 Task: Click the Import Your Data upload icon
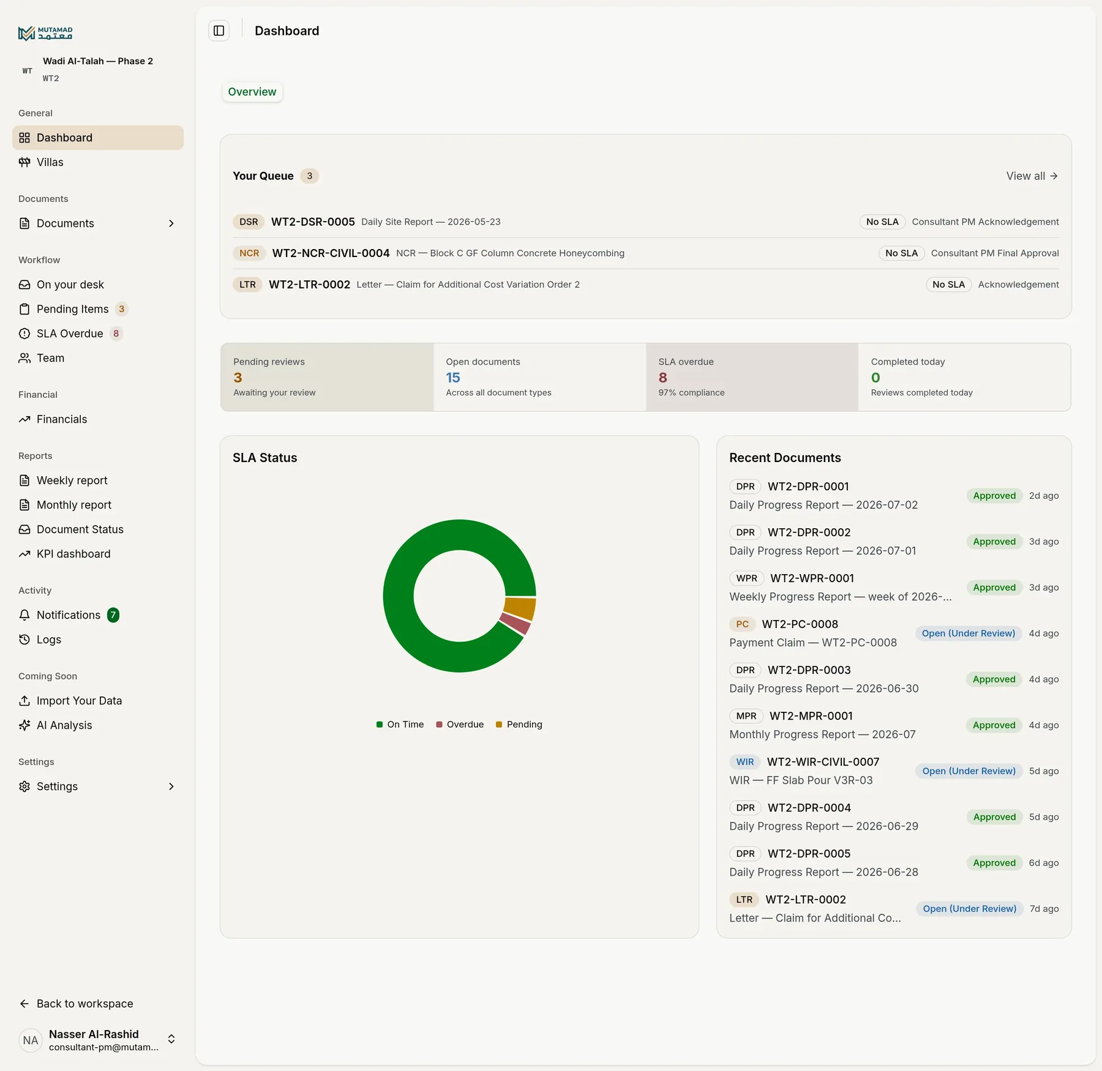[24, 701]
